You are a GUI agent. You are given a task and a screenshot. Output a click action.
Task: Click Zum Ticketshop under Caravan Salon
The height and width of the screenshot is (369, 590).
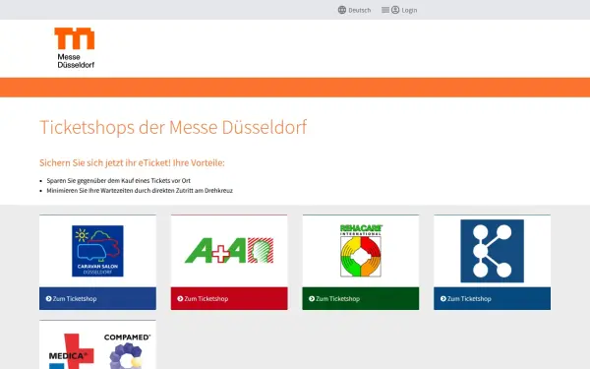[97, 298]
